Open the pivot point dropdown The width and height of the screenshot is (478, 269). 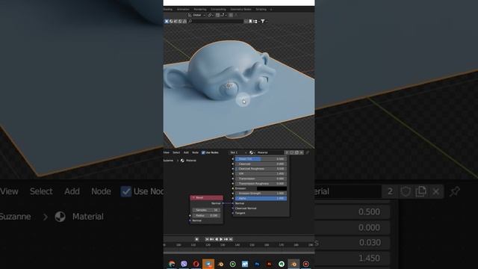(211, 15)
